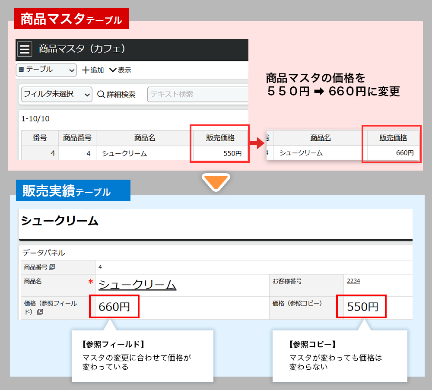Viewport: 432px width, 390px height.
Task: Click the データパネル section title
Action: click(x=44, y=253)
